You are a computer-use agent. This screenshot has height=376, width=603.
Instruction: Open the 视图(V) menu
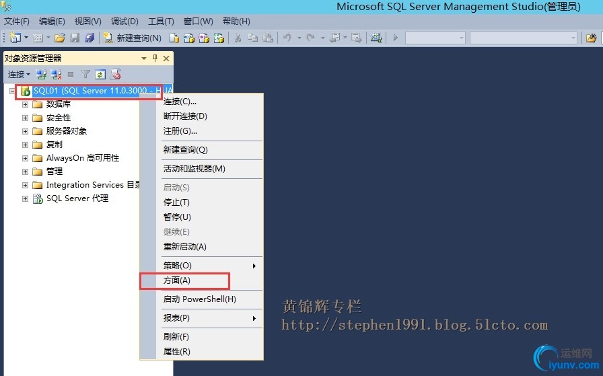tap(88, 21)
